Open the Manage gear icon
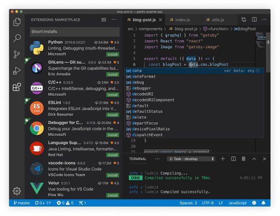Screen dimensions: 280x216 [17, 190]
